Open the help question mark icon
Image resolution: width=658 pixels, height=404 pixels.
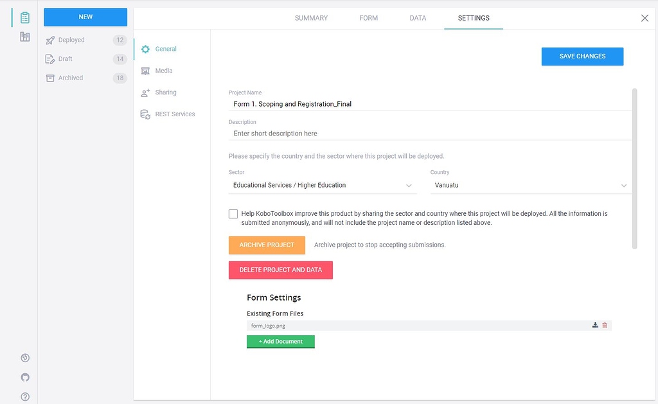click(24, 396)
